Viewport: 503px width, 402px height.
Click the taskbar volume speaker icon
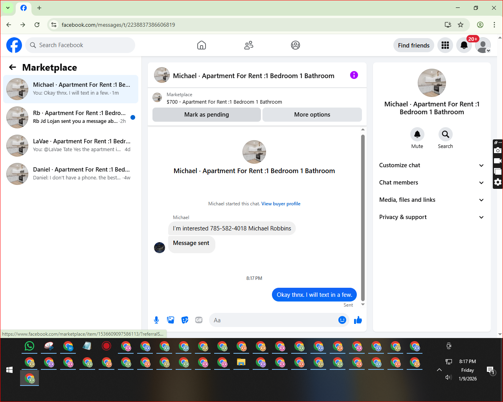tap(448, 377)
